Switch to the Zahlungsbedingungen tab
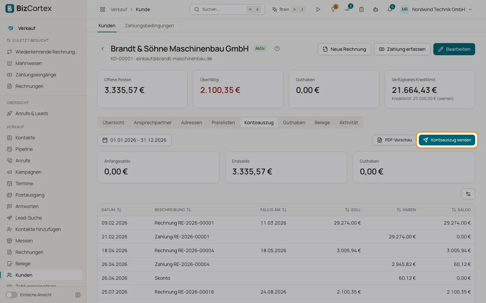 click(150, 26)
